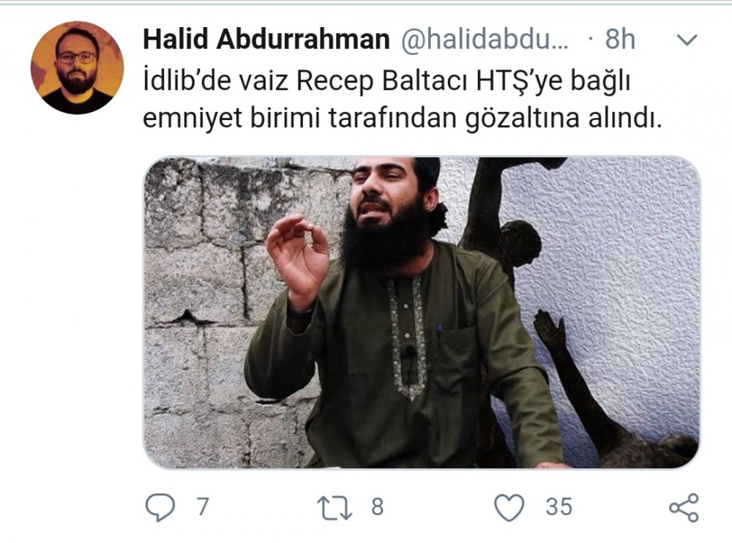Click tweet text line starting emniyet birimi

403,119
